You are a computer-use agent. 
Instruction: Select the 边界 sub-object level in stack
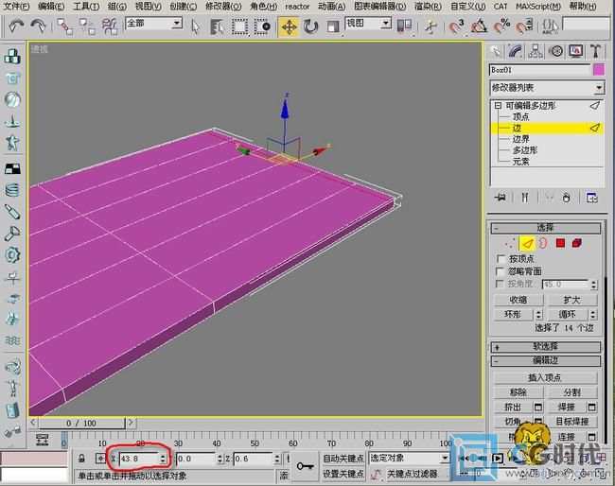(521, 139)
